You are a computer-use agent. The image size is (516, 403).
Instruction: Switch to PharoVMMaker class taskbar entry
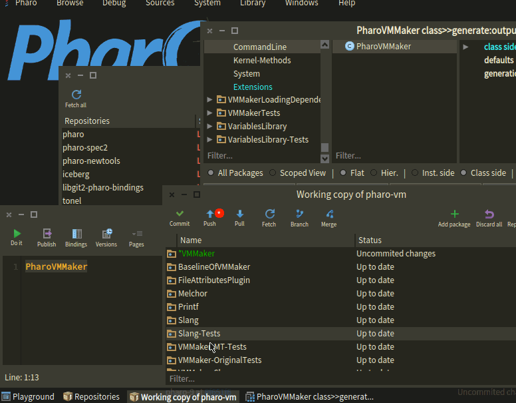tap(310, 396)
